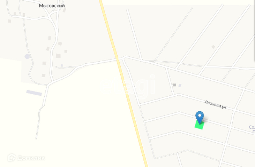The image size is (255, 167).
Task: Select the green highlighted land plot
Action: [x=200, y=125]
